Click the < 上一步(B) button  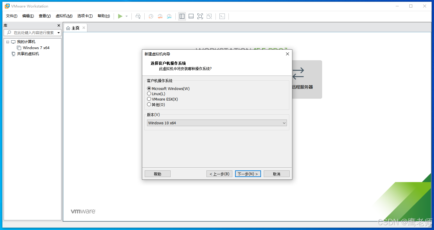219,174
